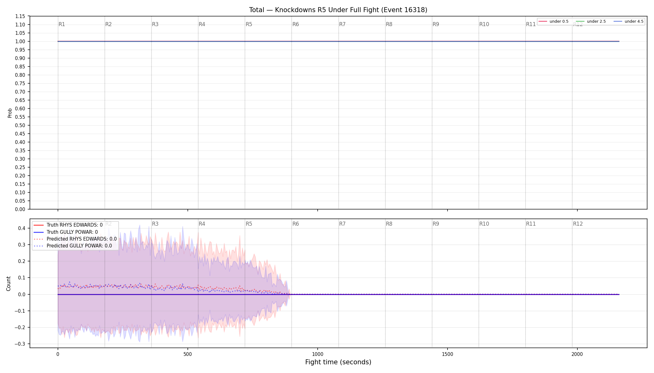Click the R9 round marker in Prob chart
The height and width of the screenshot is (373, 654).
coord(436,24)
